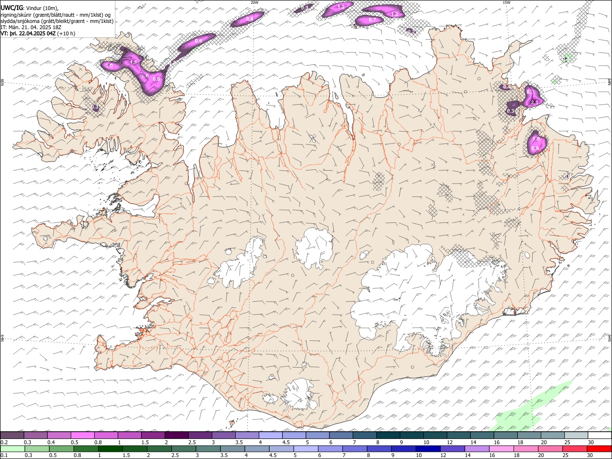Click the 'UWC/IG: Vindur (10m)' title text

click(x=30, y=8)
